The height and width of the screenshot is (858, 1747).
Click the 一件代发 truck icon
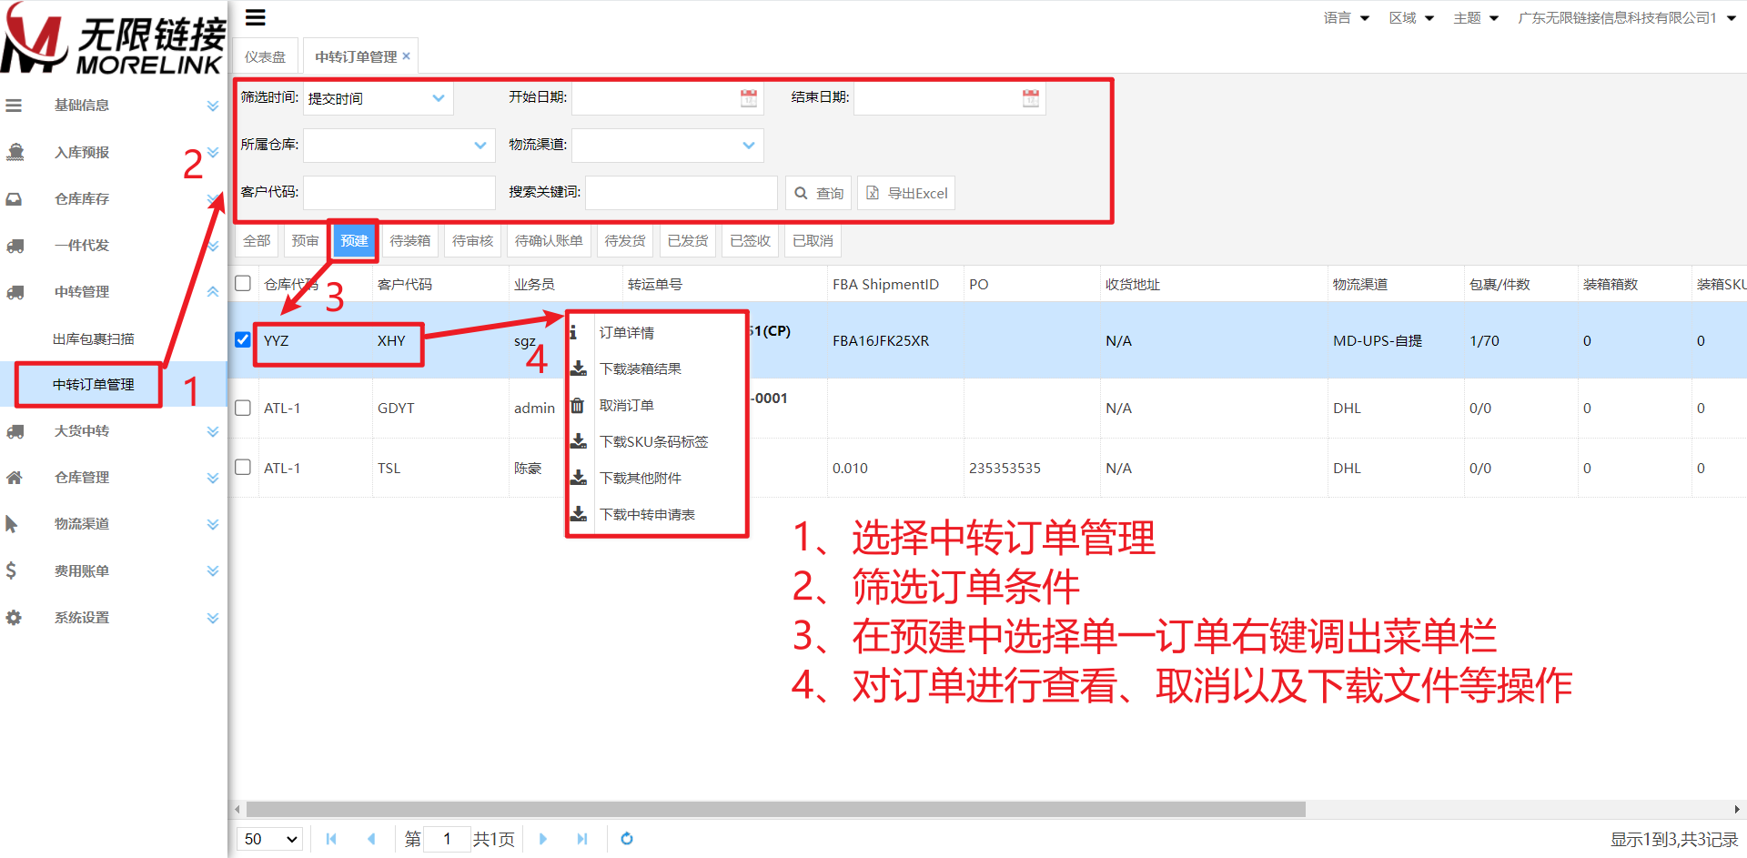tap(15, 246)
